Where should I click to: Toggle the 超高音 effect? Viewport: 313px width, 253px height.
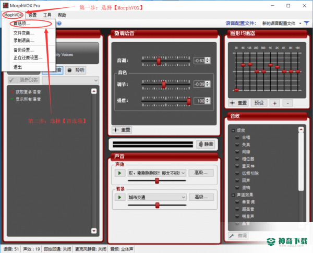(x=237, y=209)
